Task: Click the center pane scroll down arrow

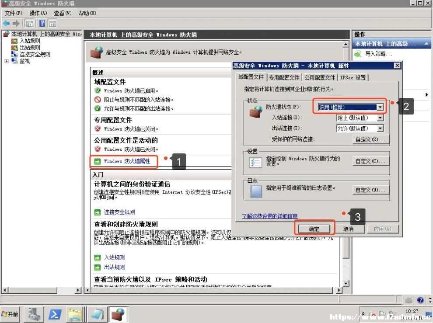Action: pos(346,284)
